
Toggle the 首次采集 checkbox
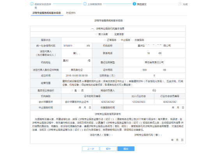(x=96, y=34)
